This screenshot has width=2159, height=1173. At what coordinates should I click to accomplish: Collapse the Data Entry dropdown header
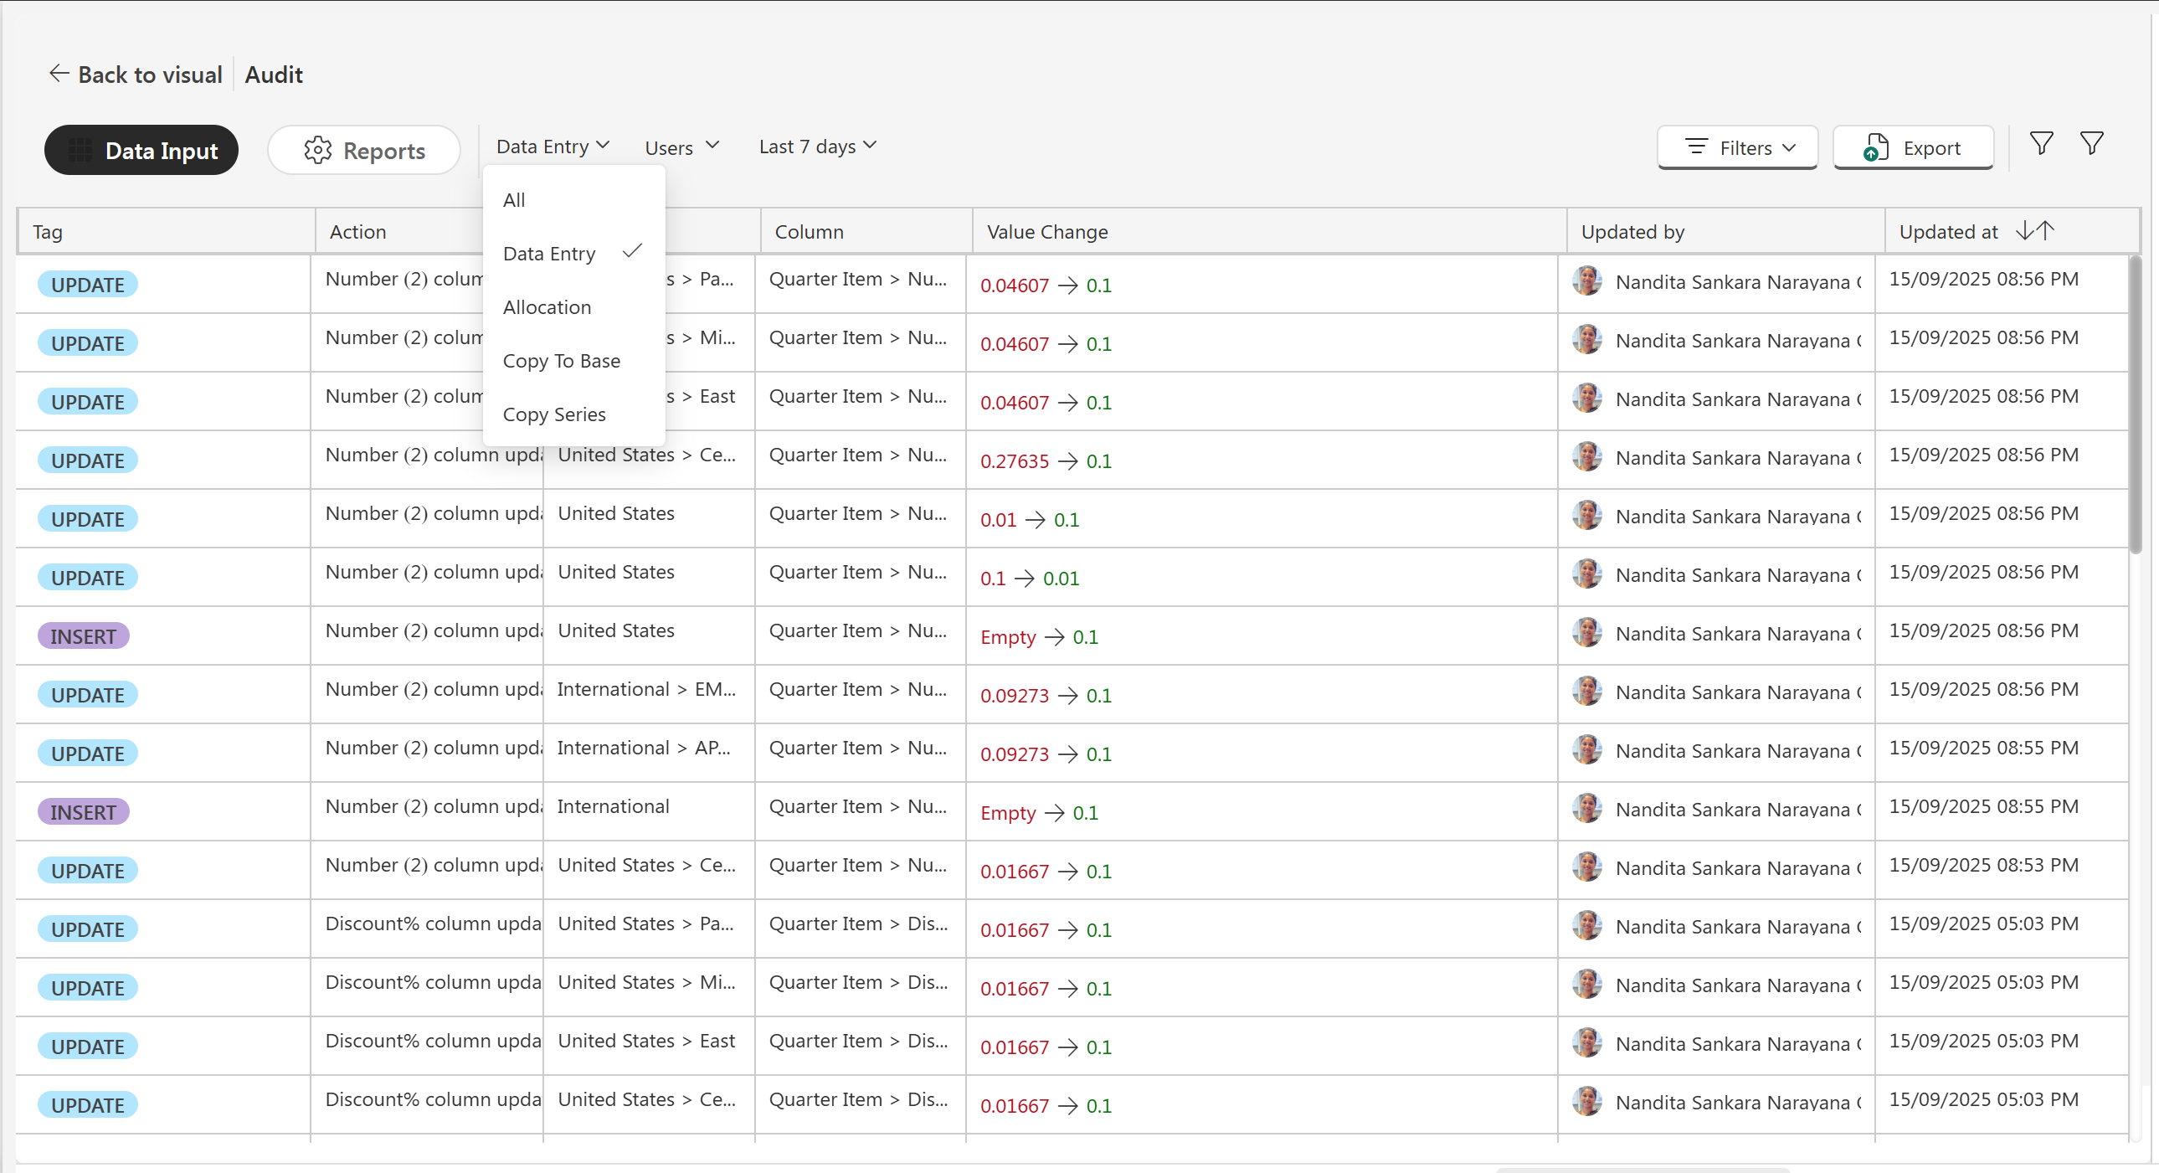pos(553,147)
